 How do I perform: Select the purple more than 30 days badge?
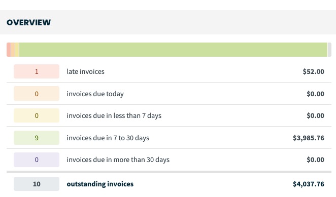[x=37, y=160]
